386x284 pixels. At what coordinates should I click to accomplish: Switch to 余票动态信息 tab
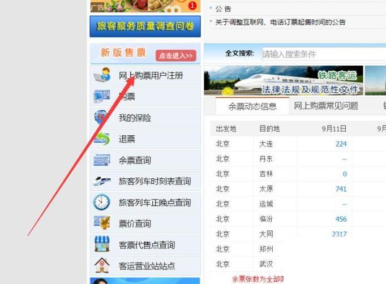pos(252,106)
